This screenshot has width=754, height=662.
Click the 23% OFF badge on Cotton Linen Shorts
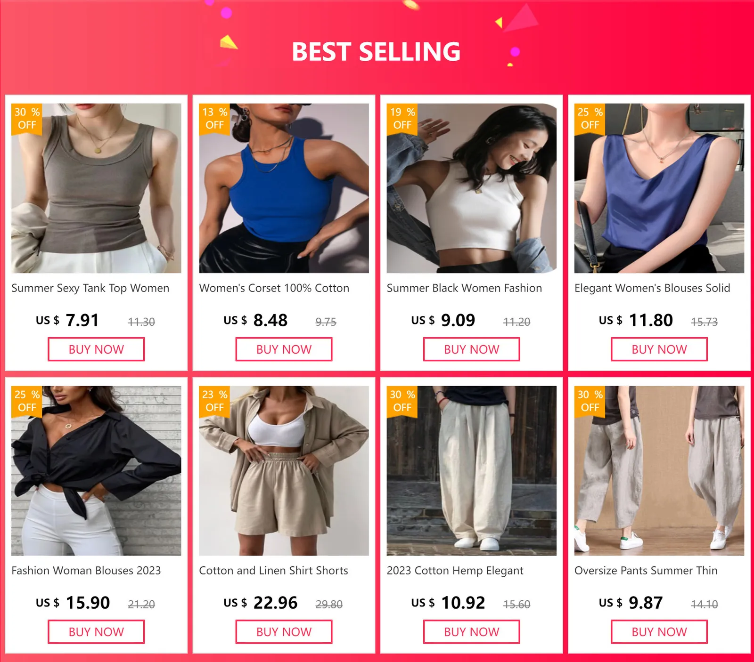(214, 401)
